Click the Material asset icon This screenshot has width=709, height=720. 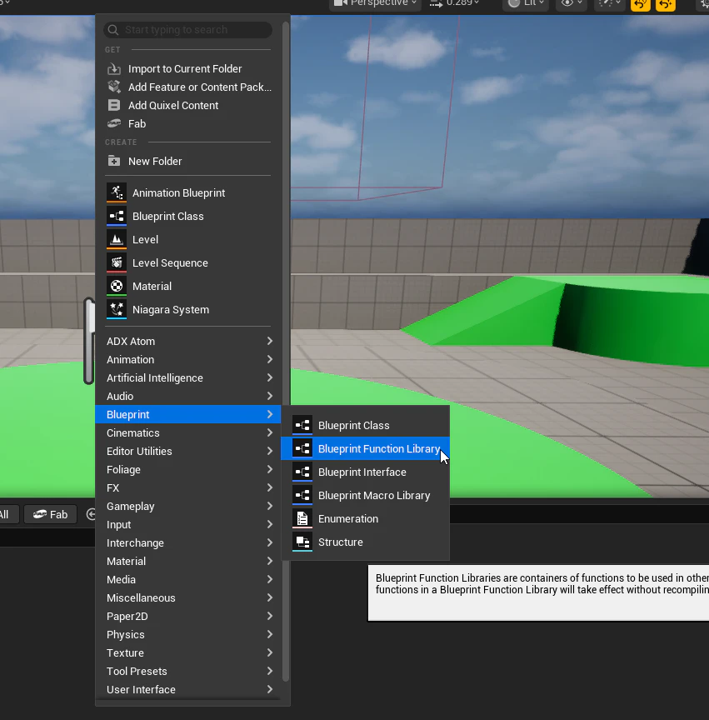point(117,287)
